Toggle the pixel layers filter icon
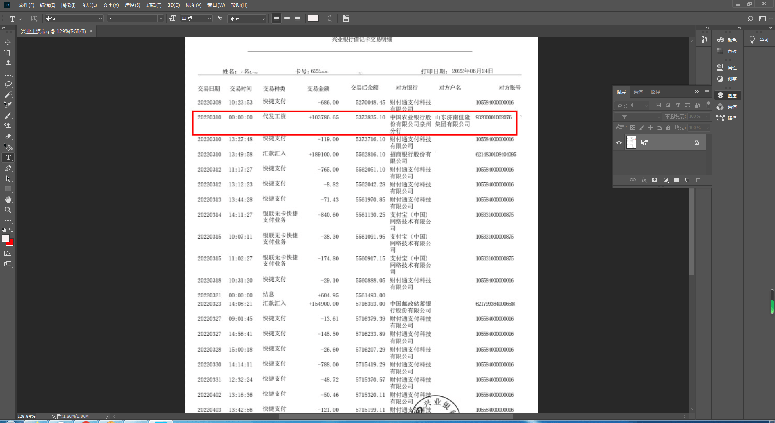Viewport: 775px width, 423px height. pos(658,105)
